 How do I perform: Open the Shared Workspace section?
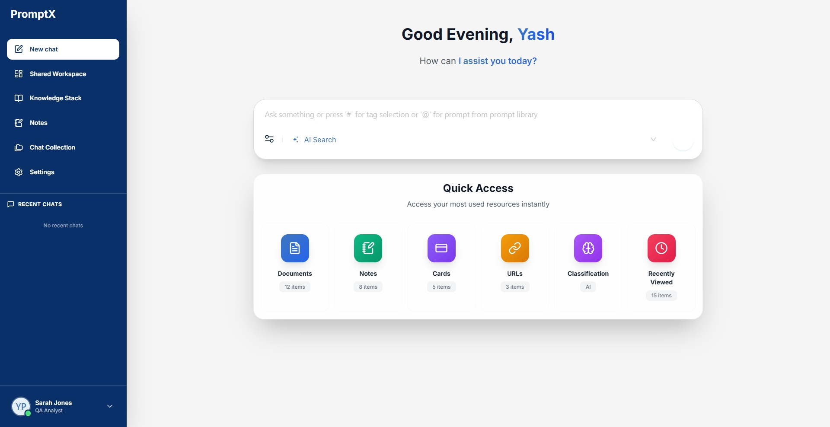pyautogui.click(x=58, y=73)
